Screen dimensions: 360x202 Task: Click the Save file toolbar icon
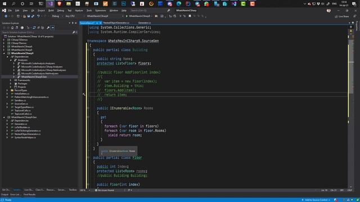(x=29, y=16)
